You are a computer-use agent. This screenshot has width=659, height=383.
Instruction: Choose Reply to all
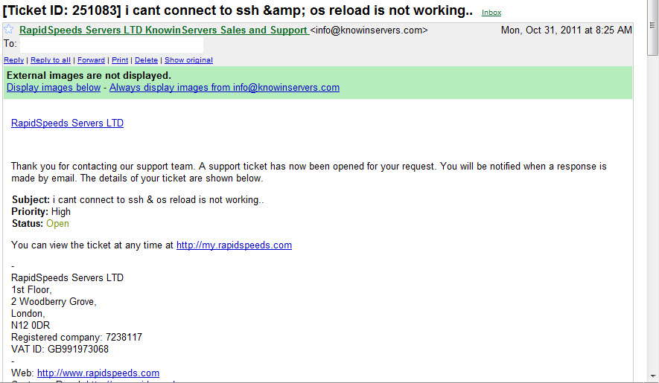click(51, 60)
